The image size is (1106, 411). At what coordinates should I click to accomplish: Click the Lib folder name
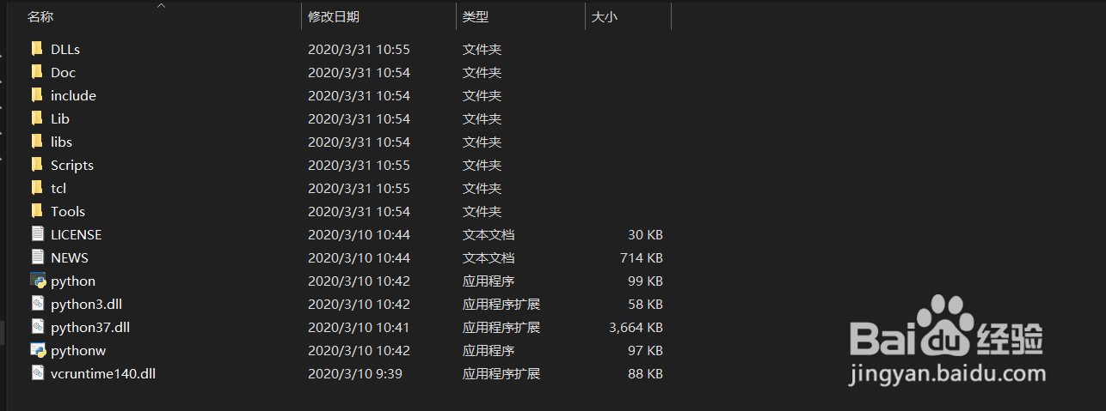coord(60,118)
